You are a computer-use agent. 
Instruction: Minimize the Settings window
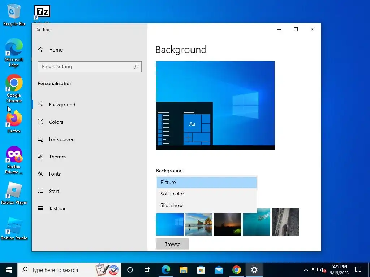click(279, 29)
